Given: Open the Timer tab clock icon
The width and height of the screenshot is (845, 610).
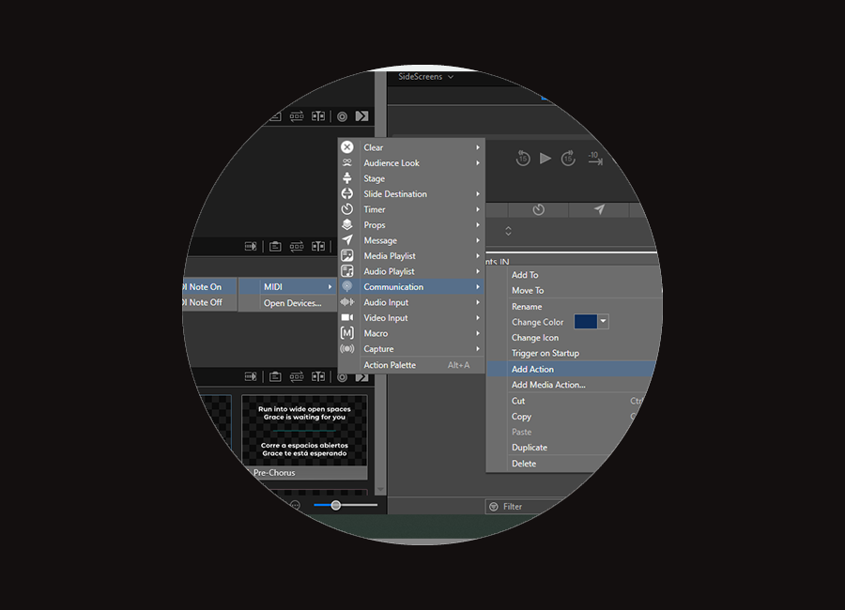Looking at the screenshot, I should 539,209.
